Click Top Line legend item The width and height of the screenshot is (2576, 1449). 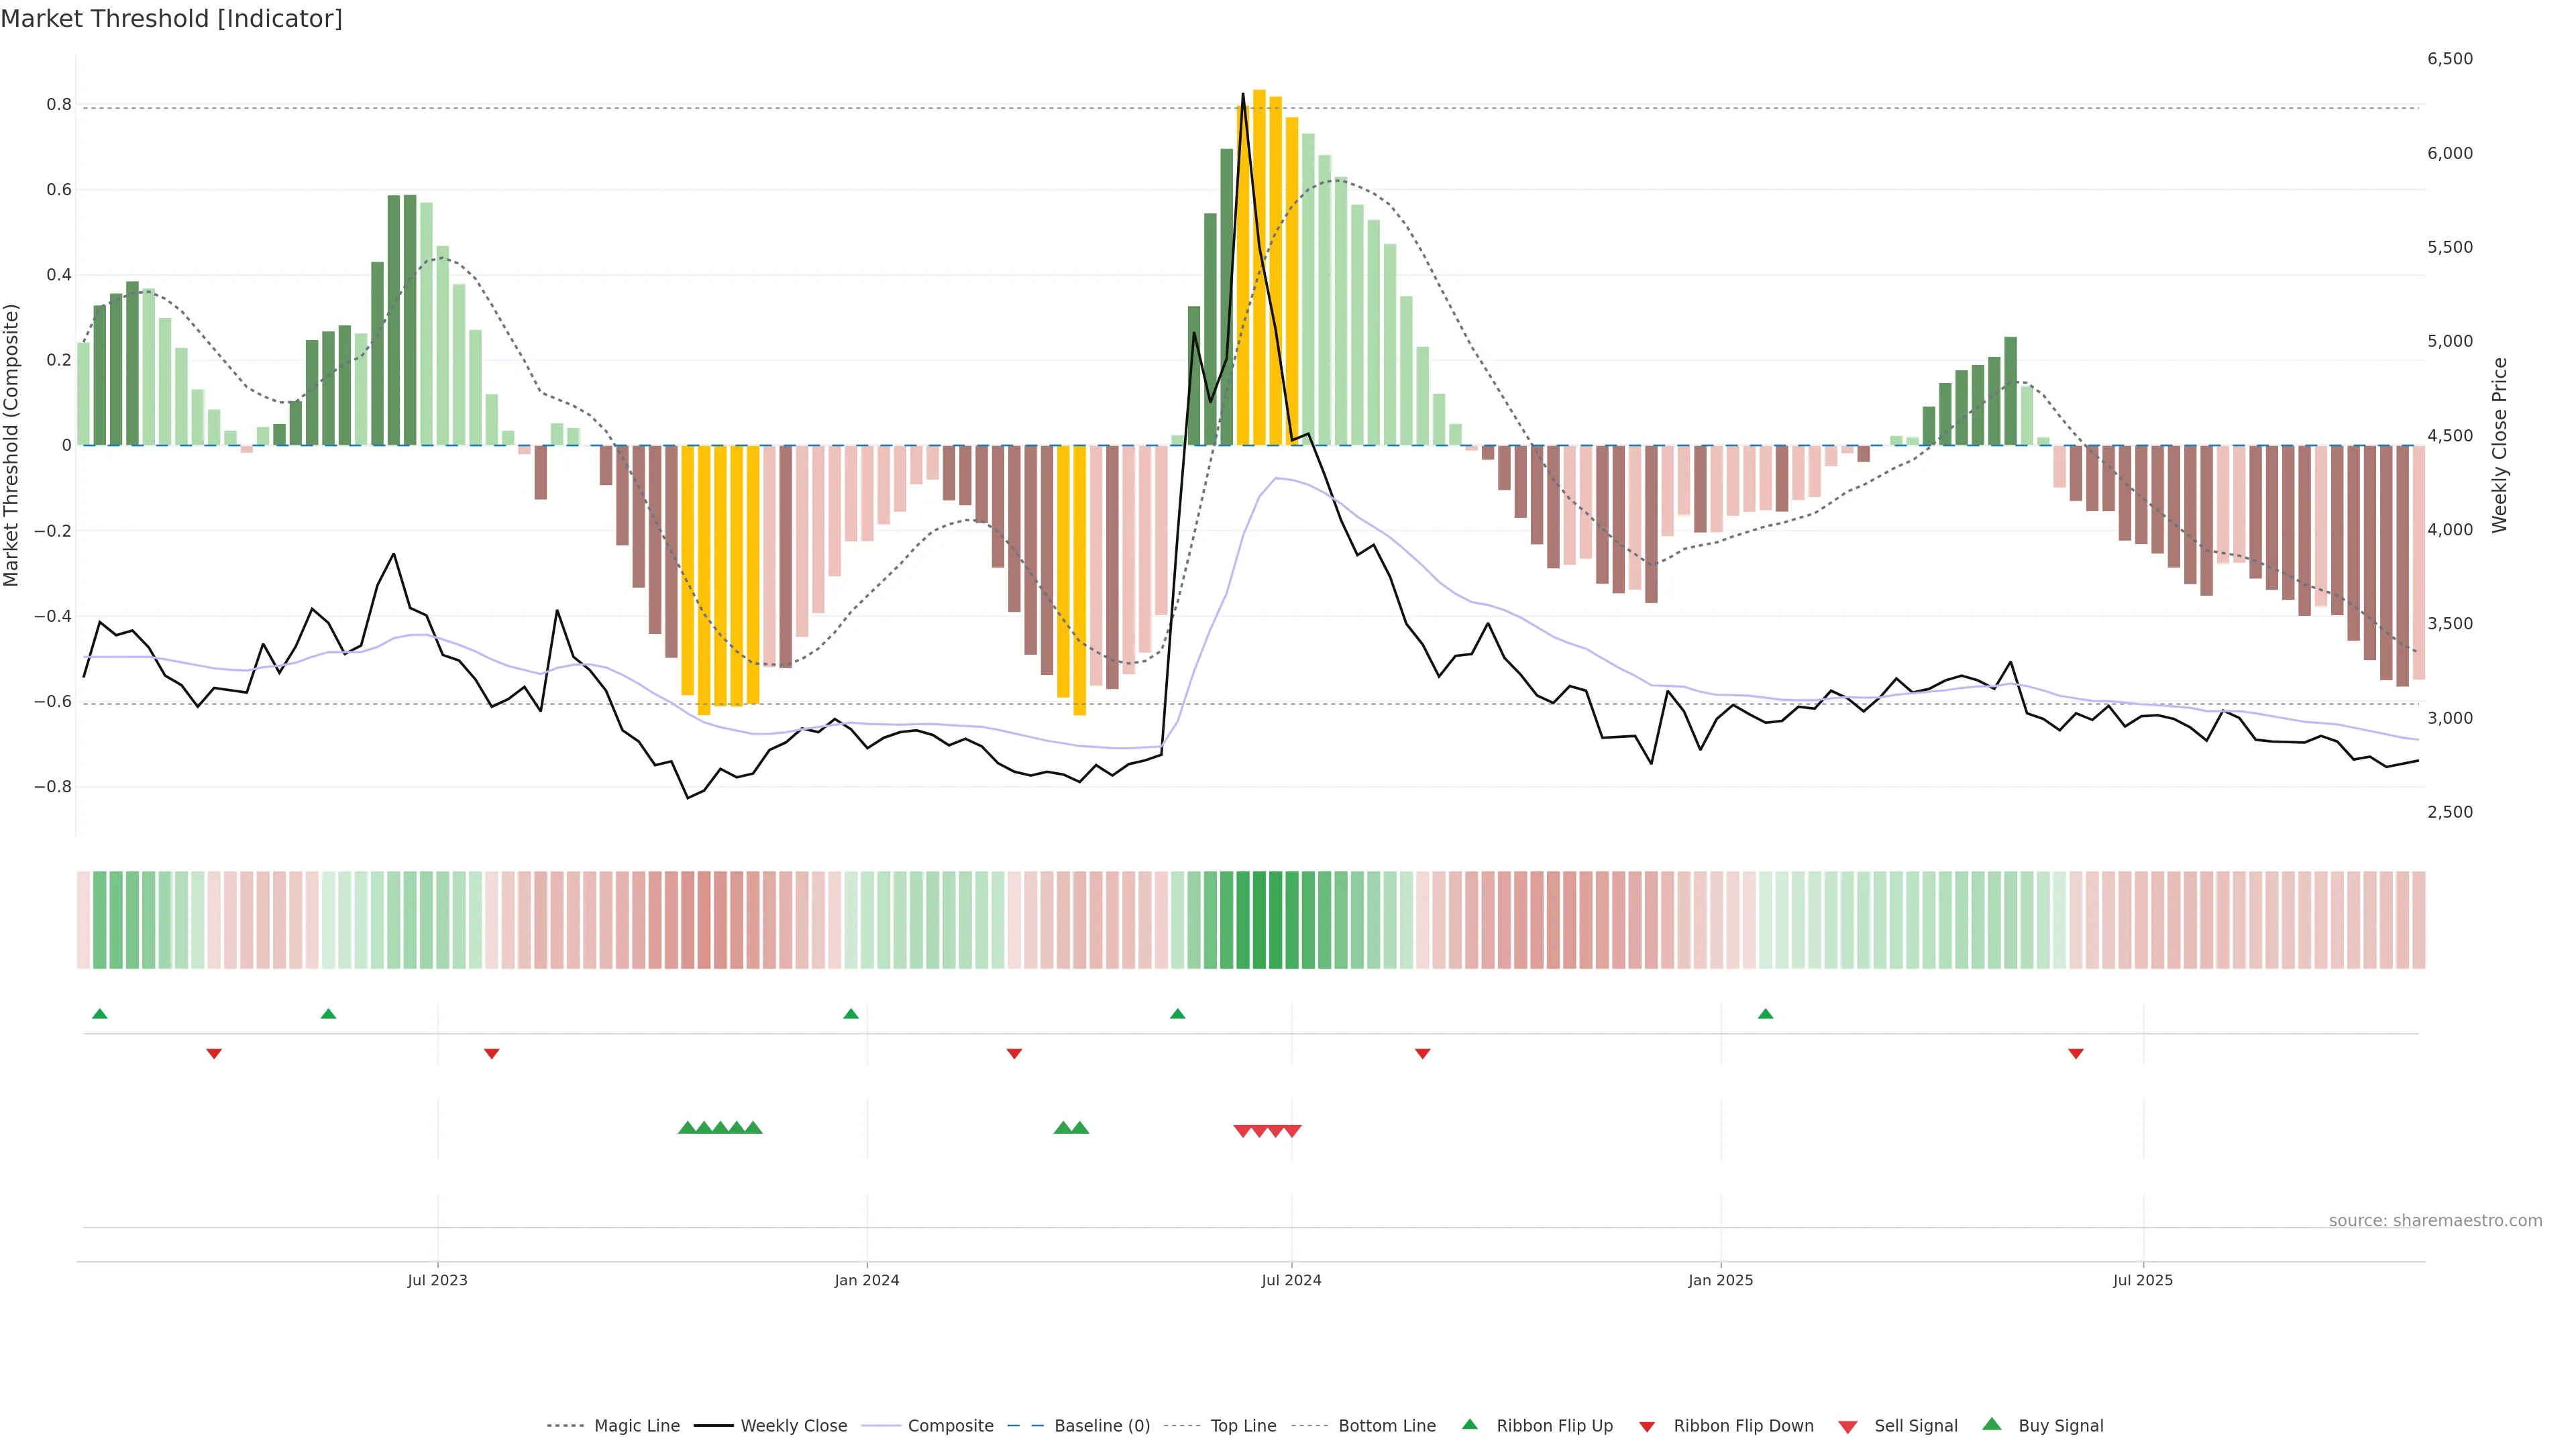1243,1426
